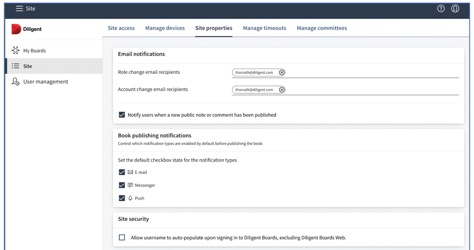This screenshot has width=474, height=250.
Task: Open the hamburger menu icon
Action: [x=19, y=9]
